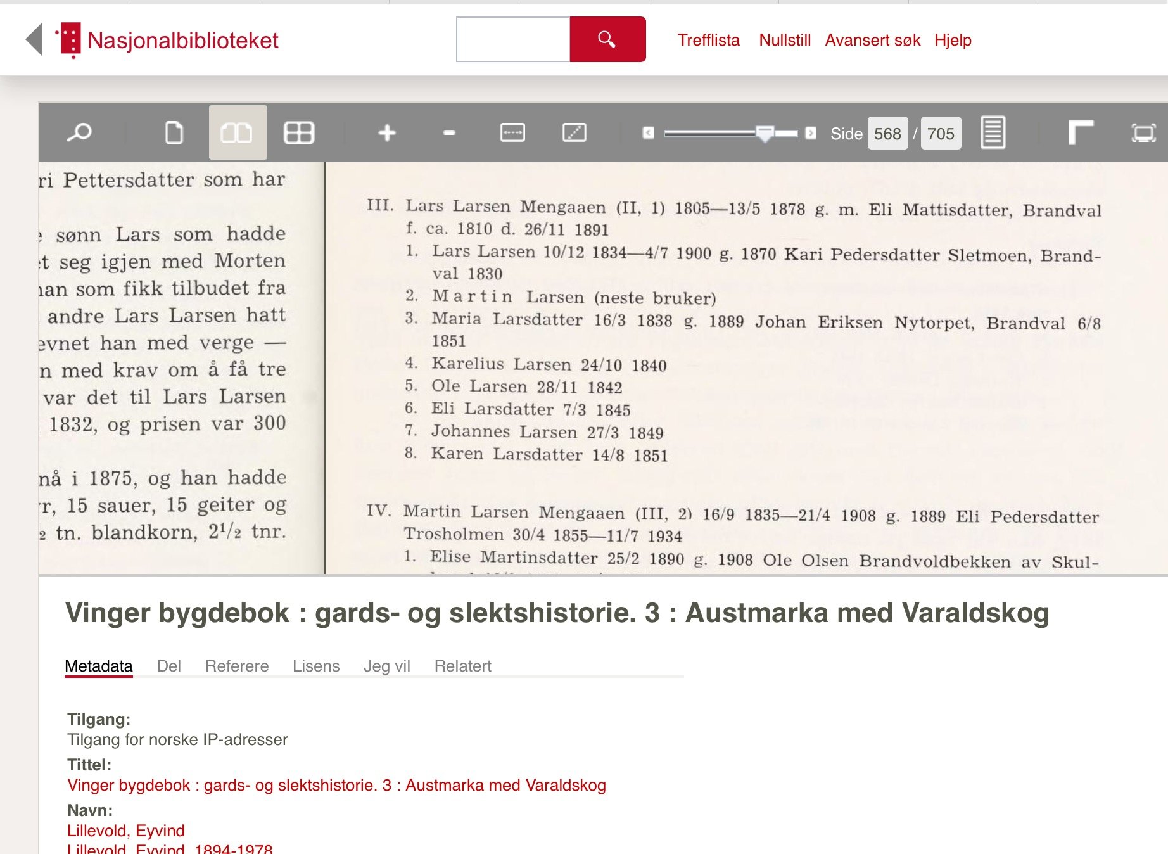Open search-in-document magnifier tool in viewer toolbar
Screen dimensions: 1168x854
(79, 133)
